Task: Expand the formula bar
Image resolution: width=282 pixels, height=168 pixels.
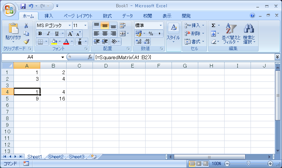Action: coord(277,57)
